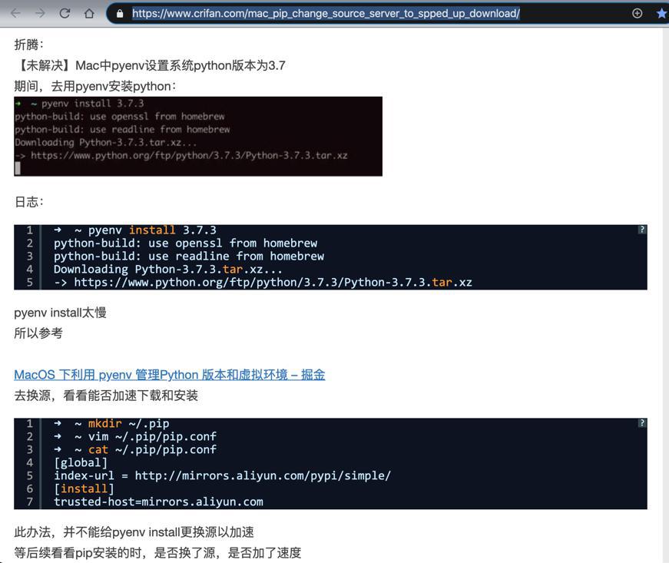The height and width of the screenshot is (563, 669).
Task: Click the 折腾： label
Action: [x=28, y=45]
